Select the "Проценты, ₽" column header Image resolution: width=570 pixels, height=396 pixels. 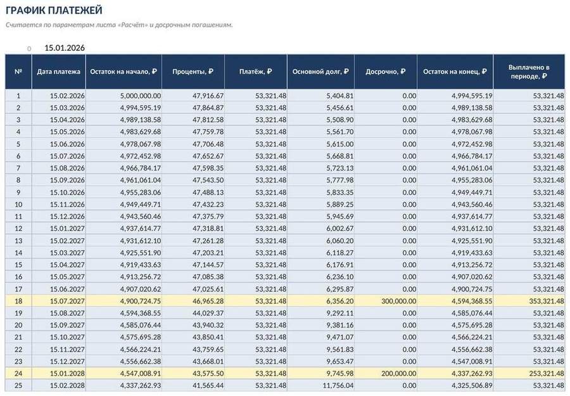(x=193, y=72)
